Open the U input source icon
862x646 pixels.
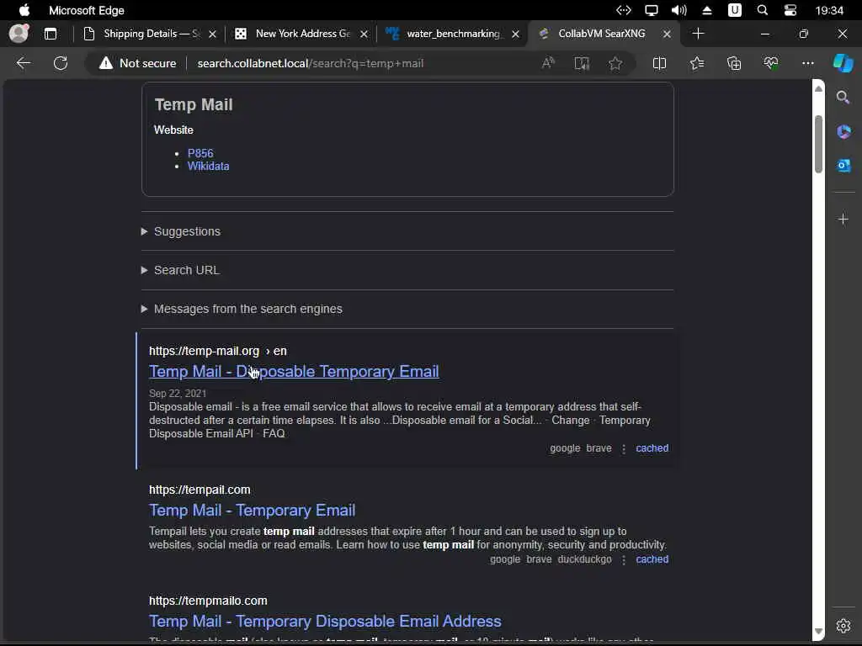pyautogui.click(x=734, y=10)
